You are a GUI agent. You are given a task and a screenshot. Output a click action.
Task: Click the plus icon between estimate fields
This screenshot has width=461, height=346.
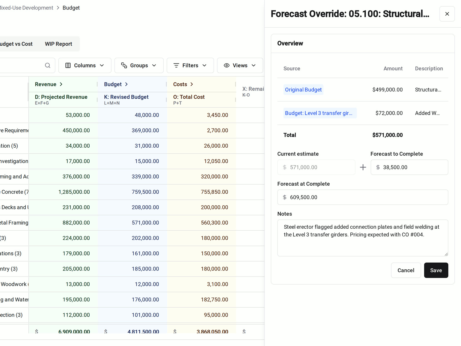(363, 167)
